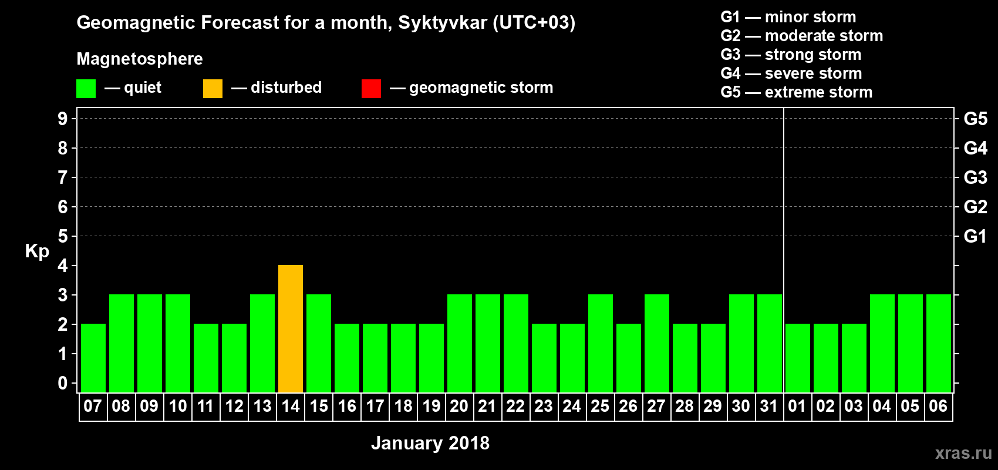This screenshot has width=998, height=470.
Task: Click the Kp axis value "7"
Action: (x=63, y=177)
